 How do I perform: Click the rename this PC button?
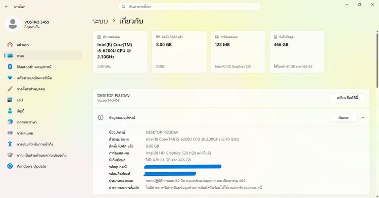pos(347,98)
